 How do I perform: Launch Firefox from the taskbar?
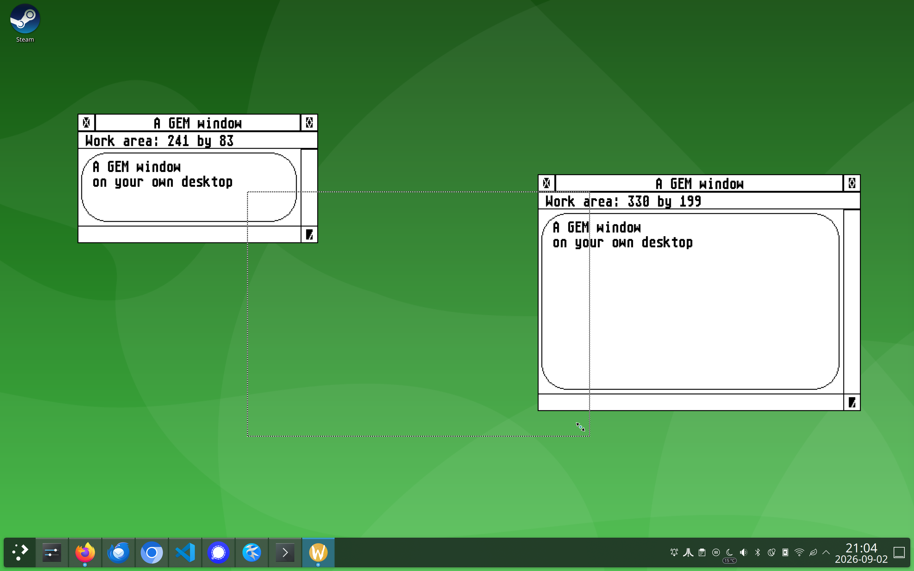pyautogui.click(x=85, y=552)
